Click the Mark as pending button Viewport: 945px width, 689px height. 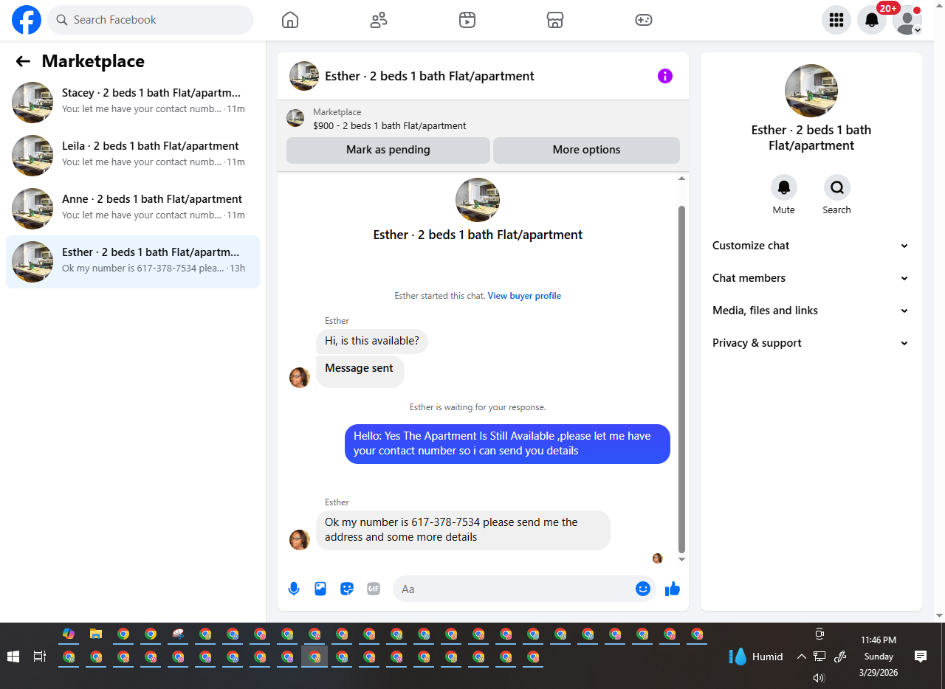pyautogui.click(x=388, y=150)
